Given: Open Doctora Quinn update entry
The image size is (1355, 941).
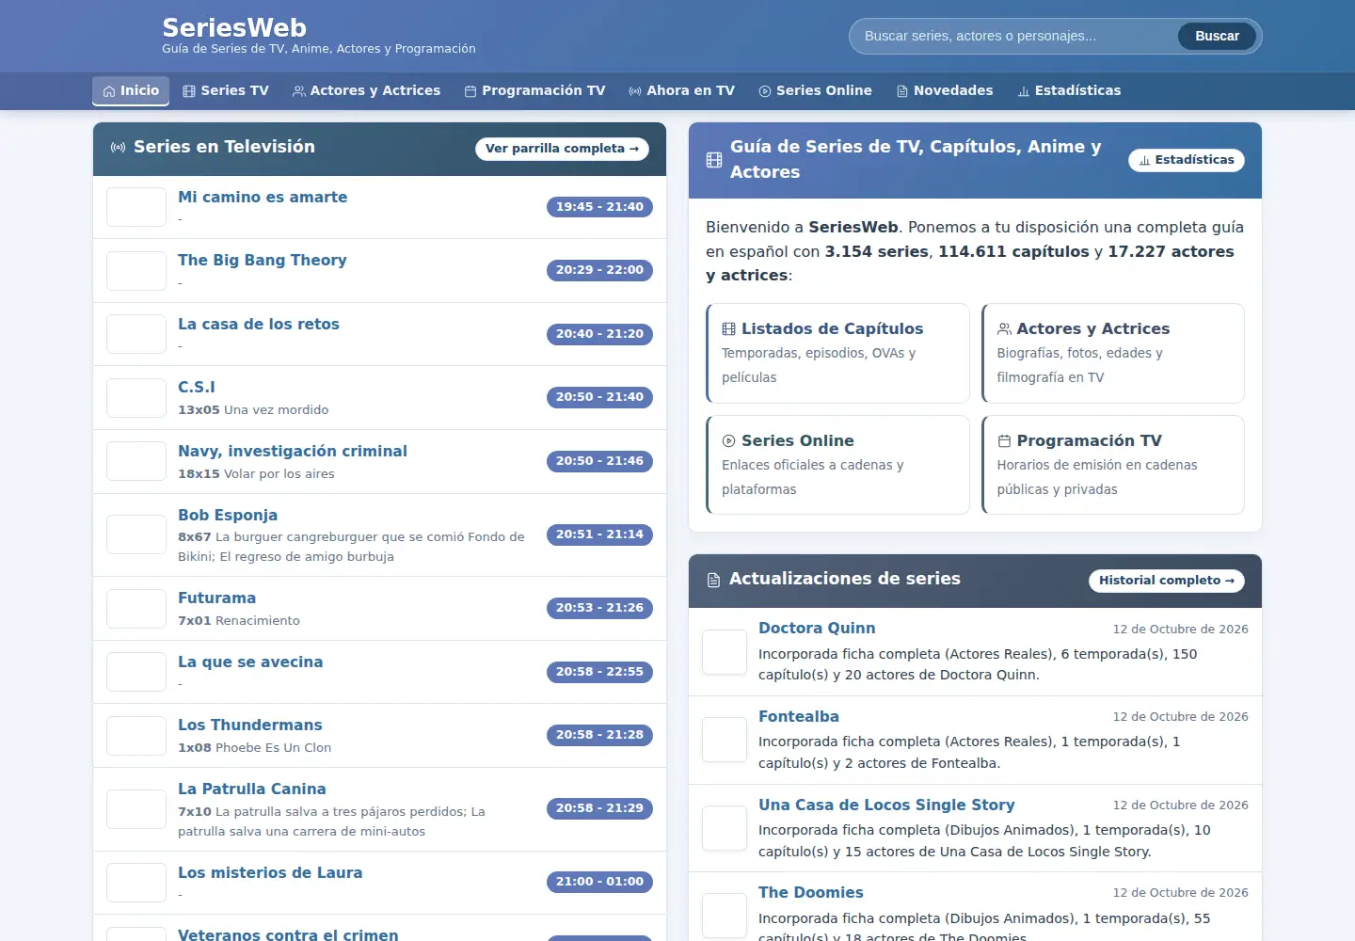Looking at the screenshot, I should point(817,629).
